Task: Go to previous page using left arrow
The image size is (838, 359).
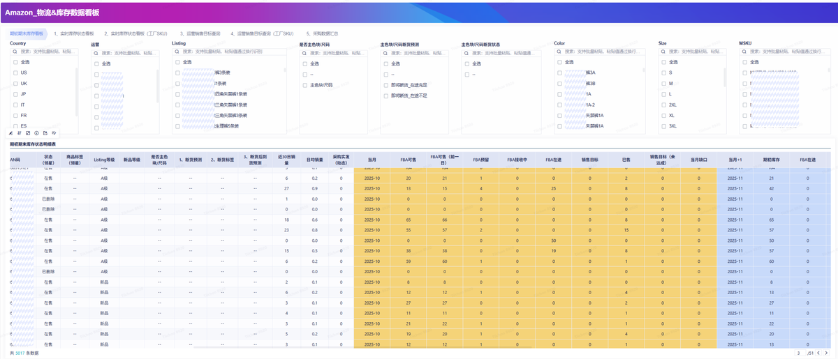Action: tap(818, 353)
